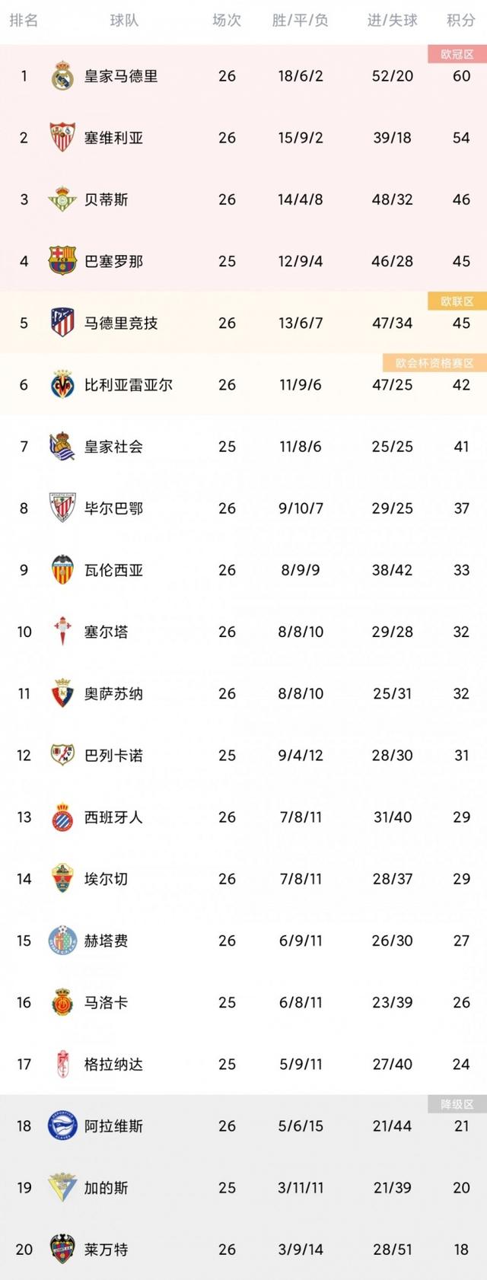Image resolution: width=487 pixels, height=1280 pixels.
Task: Open team name 加的斯
Action: 106,1188
